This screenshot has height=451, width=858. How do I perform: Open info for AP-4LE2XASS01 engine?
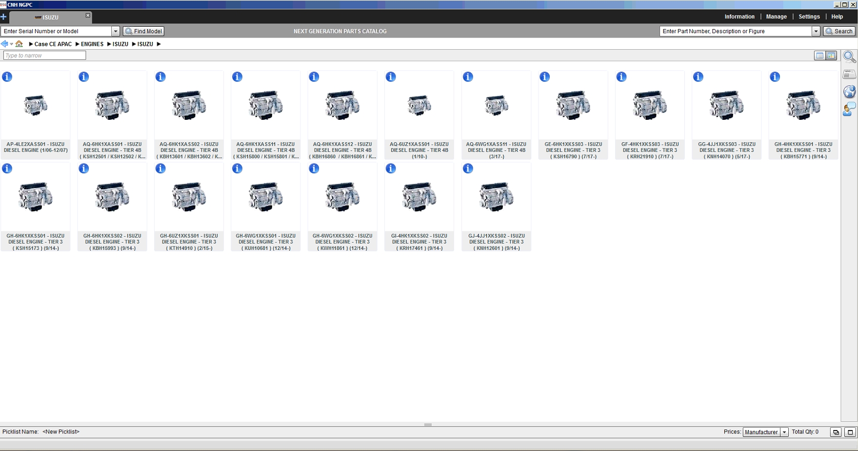[x=7, y=77]
